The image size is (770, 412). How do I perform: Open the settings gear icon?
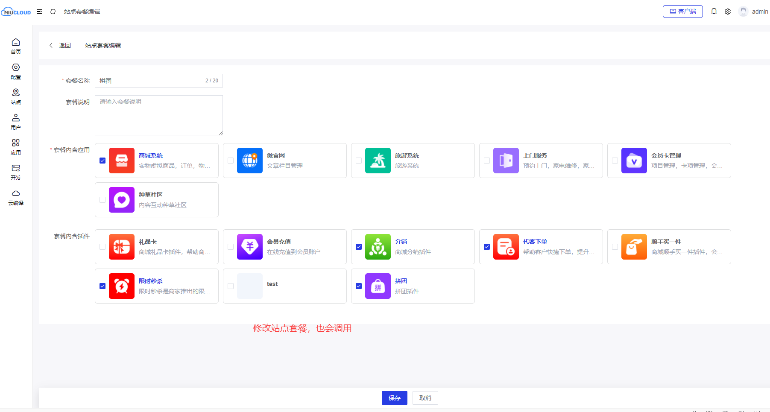click(x=728, y=12)
